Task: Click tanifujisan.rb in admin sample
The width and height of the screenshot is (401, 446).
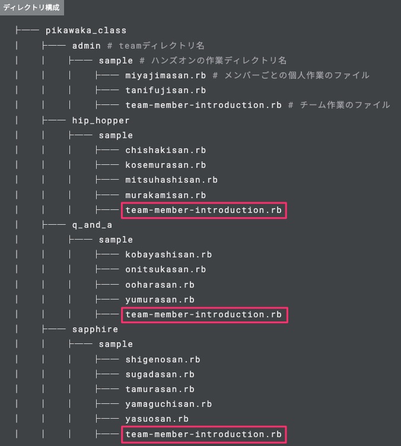Action: click(166, 90)
